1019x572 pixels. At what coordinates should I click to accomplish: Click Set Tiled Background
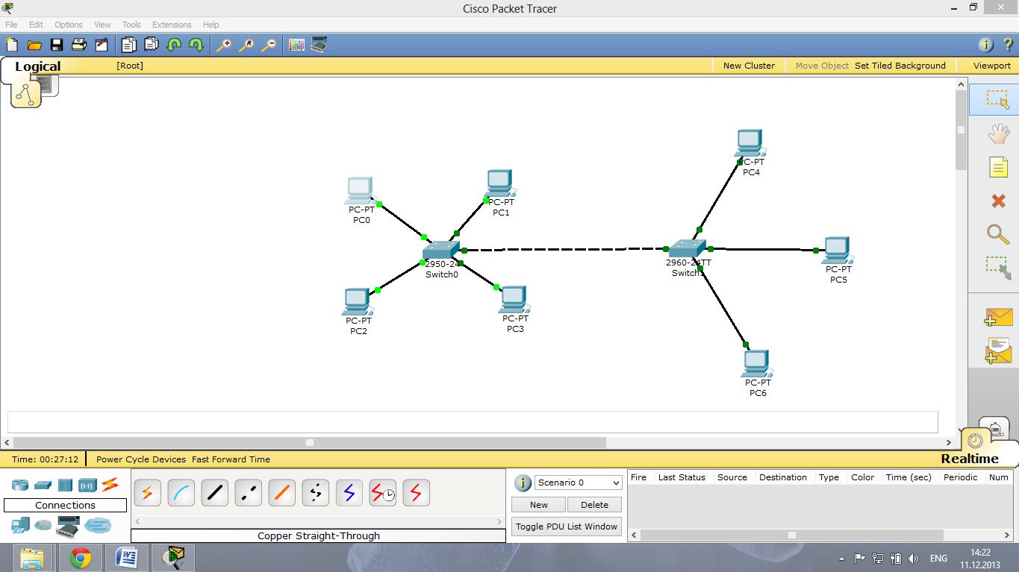coord(900,66)
